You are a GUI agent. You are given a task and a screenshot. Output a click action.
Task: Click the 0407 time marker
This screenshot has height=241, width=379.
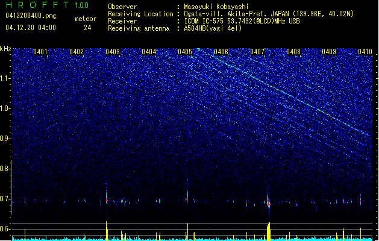pyautogui.click(x=257, y=52)
